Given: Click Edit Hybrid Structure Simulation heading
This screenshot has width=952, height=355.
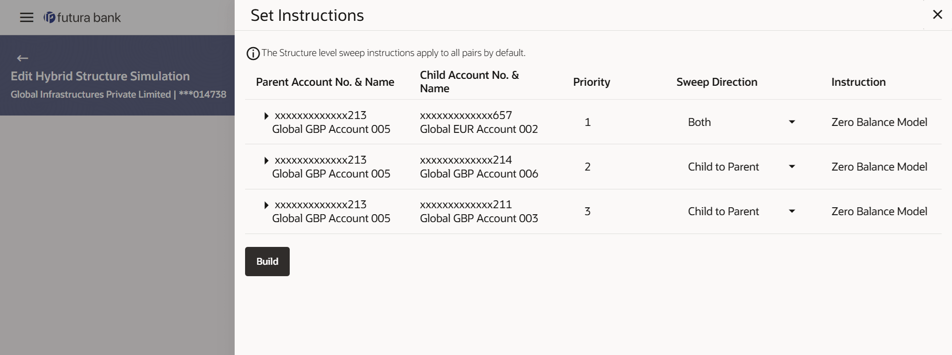Looking at the screenshot, I should (x=100, y=76).
